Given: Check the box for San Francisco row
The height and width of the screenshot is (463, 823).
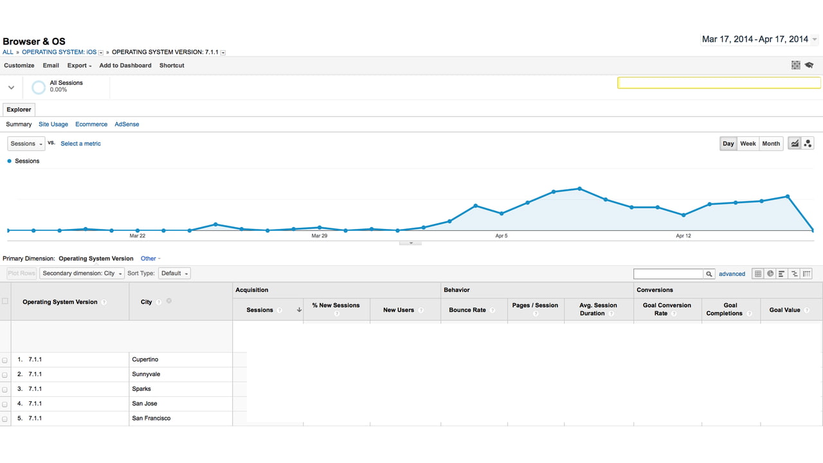Looking at the screenshot, I should click(x=5, y=419).
